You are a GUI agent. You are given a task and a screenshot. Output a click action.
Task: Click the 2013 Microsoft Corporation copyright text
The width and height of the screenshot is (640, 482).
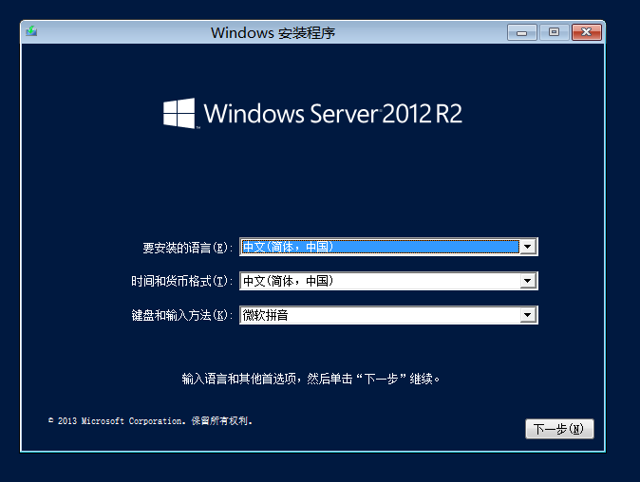tap(150, 421)
